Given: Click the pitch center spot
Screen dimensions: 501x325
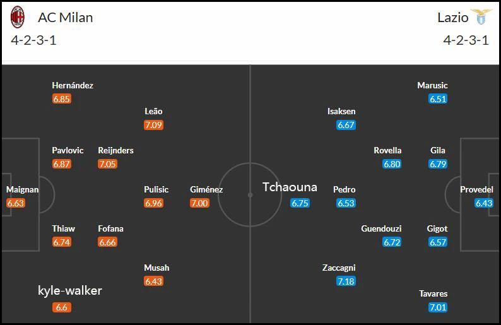Looking at the screenshot, I should pos(250,194).
